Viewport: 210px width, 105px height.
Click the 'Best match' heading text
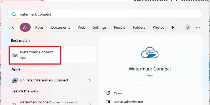click(20, 40)
